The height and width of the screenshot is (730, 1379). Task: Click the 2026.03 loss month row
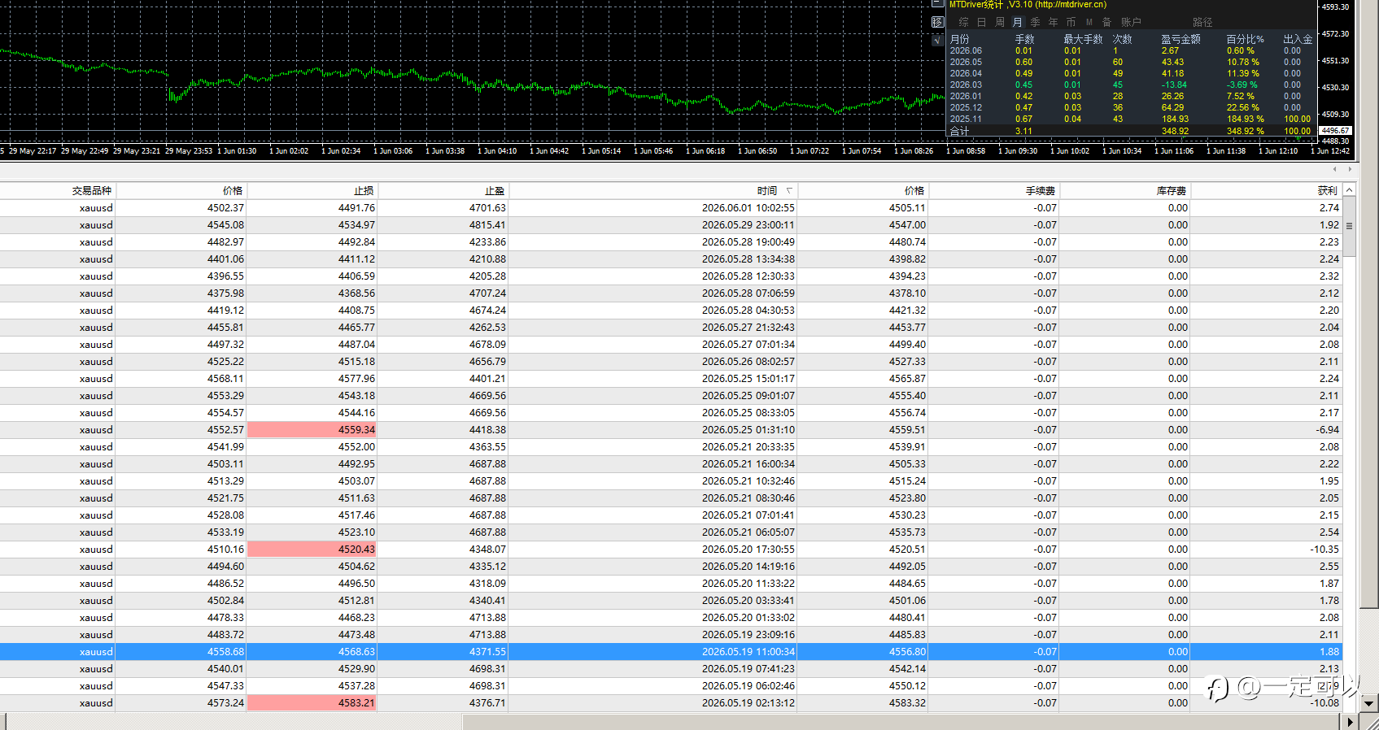pos(1131,85)
